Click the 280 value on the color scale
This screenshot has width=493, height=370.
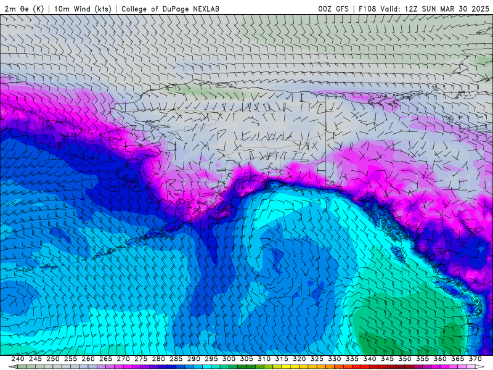[x=158, y=359]
